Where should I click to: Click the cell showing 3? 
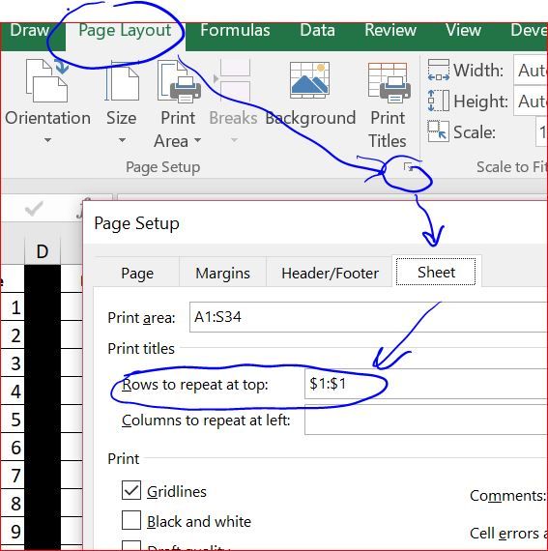13,363
